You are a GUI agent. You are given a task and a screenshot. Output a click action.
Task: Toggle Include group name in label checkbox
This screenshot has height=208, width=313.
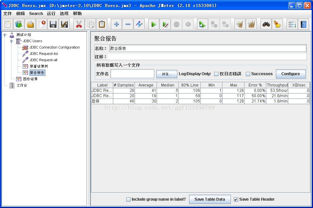coord(128,199)
